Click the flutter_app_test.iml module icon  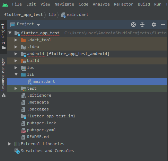(x=23, y=116)
